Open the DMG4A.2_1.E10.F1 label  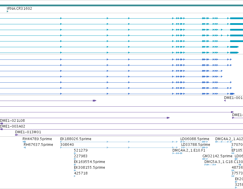189,150
